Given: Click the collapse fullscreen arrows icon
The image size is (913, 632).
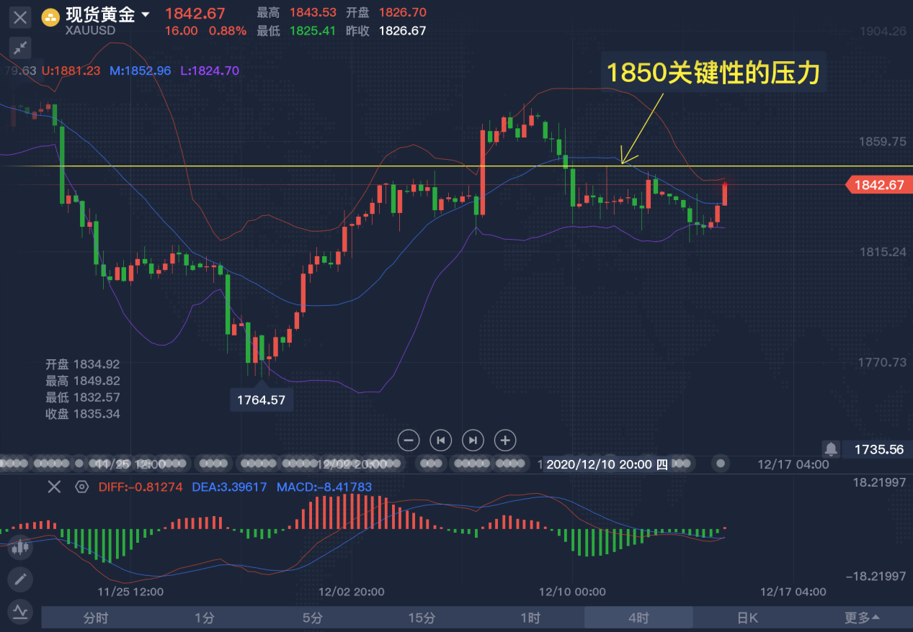Looking at the screenshot, I should 20,48.
